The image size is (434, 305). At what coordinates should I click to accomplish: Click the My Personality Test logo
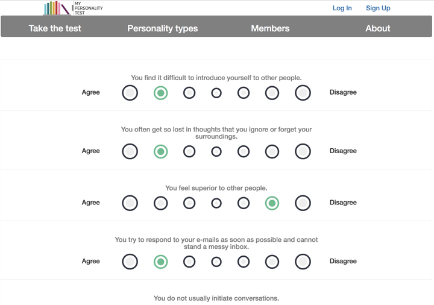pyautogui.click(x=73, y=8)
